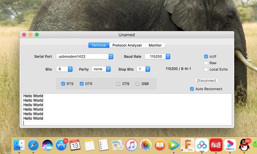The height and width of the screenshot is (154, 257).
Task: Open Finder from the dock
Action: (x=19, y=145)
